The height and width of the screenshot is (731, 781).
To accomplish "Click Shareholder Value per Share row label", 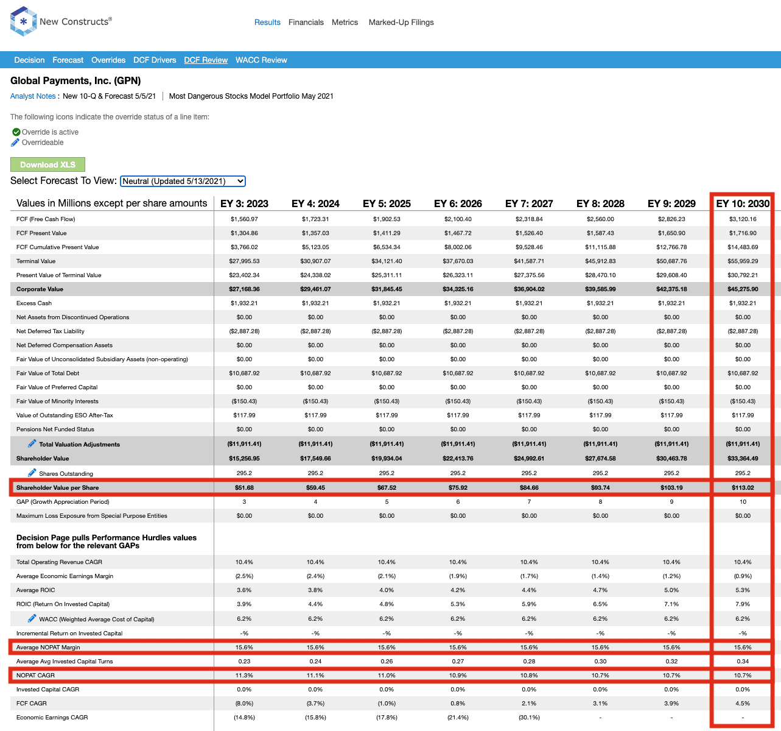I will tap(57, 488).
